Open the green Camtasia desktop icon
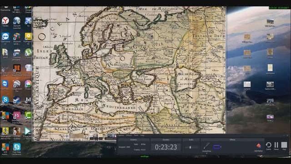 [x=28, y=115]
